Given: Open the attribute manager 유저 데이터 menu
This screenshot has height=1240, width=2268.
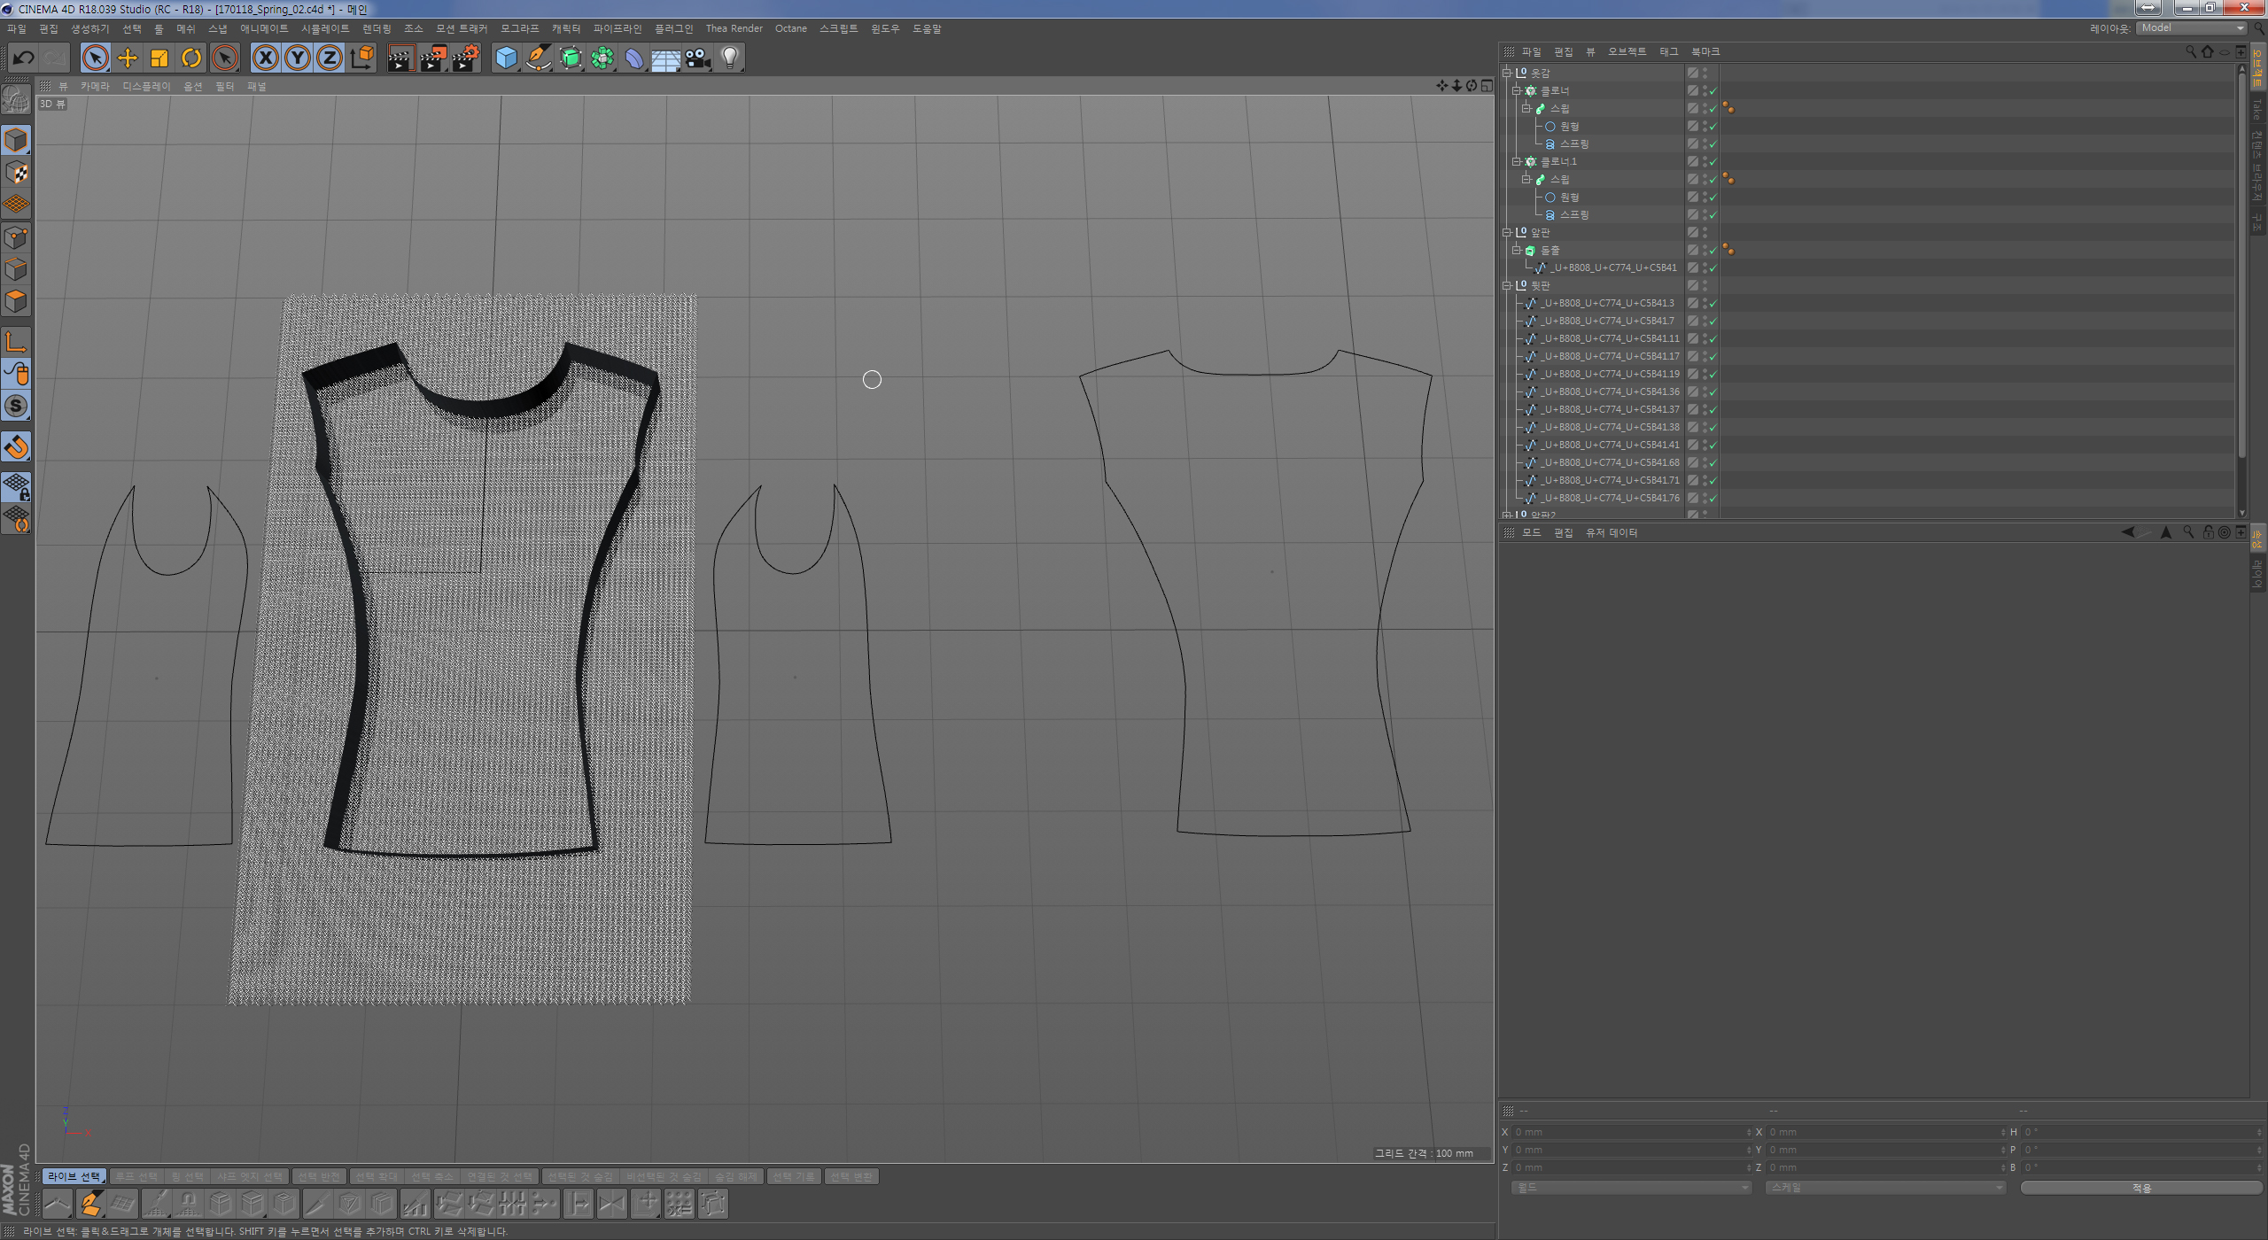Looking at the screenshot, I should click(x=1612, y=532).
